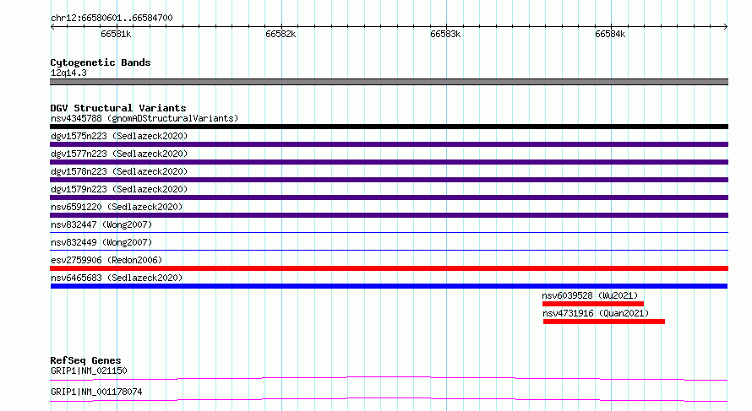Select the purple bar under nsv6591220
Screen dimensions: 752x411
point(389,215)
